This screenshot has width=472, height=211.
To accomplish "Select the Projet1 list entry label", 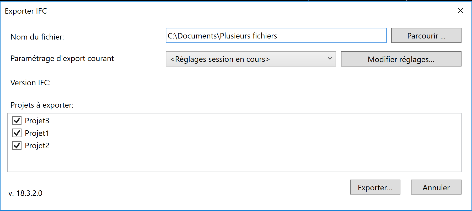I will (37, 133).
